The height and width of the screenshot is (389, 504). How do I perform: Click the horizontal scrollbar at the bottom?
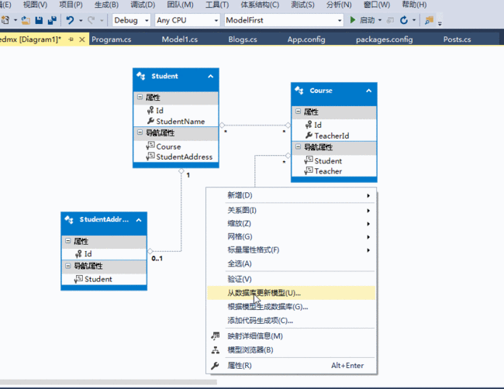coord(109,382)
